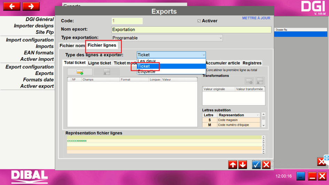Add a new row in Total ticket grid
This screenshot has height=185, width=329.
[80, 72]
